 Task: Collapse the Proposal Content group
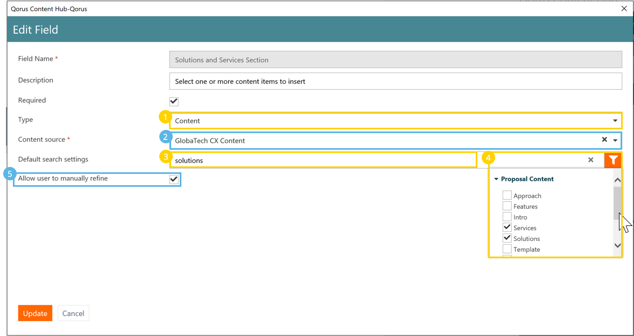(497, 179)
